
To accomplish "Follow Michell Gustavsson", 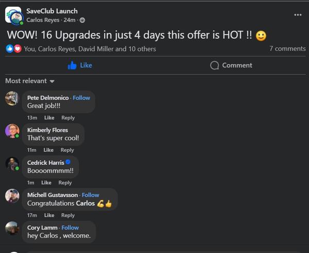I will click(91, 195).
